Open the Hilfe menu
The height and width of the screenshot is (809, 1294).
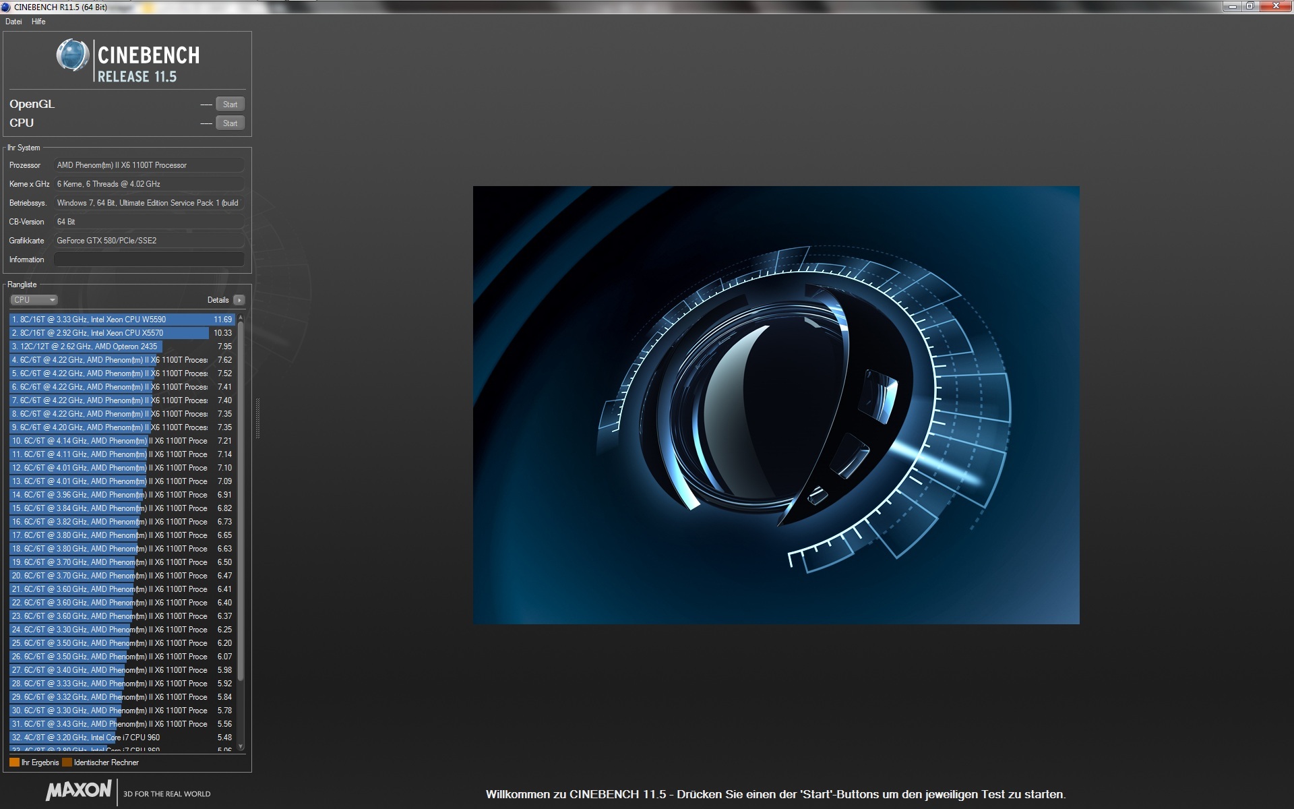(38, 22)
